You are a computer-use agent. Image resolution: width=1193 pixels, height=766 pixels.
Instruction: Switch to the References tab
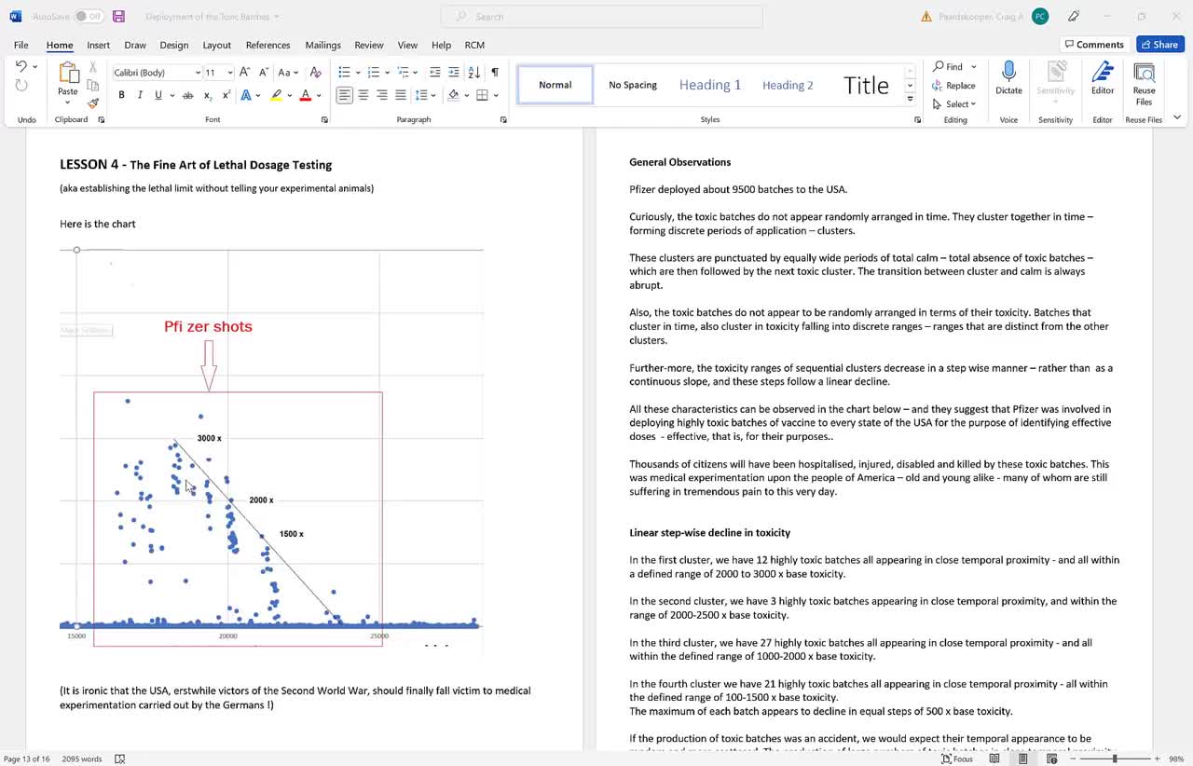[268, 45]
